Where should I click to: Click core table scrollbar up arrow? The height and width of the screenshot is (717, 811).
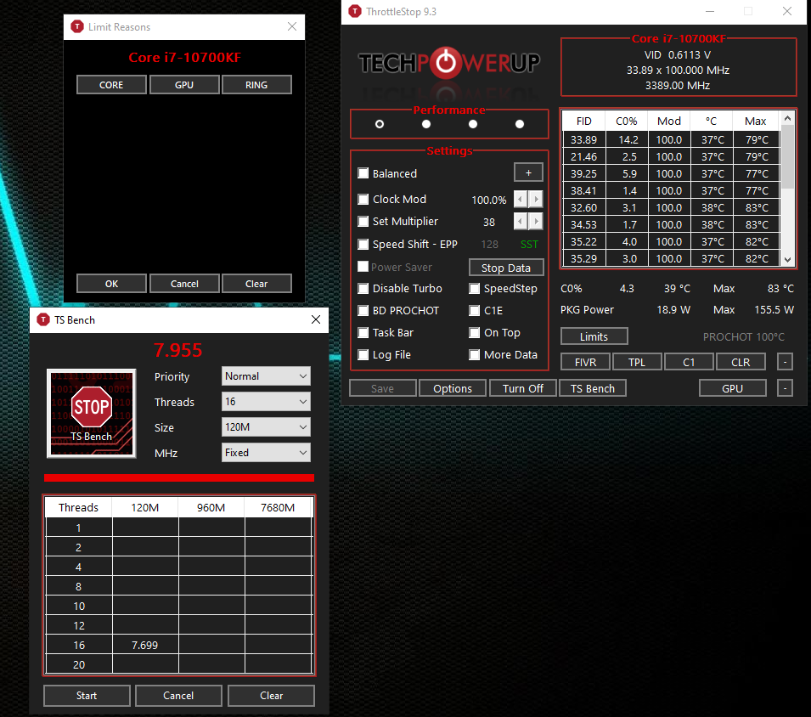point(787,118)
